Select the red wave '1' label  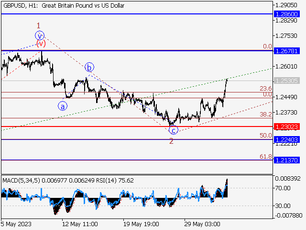39,25
